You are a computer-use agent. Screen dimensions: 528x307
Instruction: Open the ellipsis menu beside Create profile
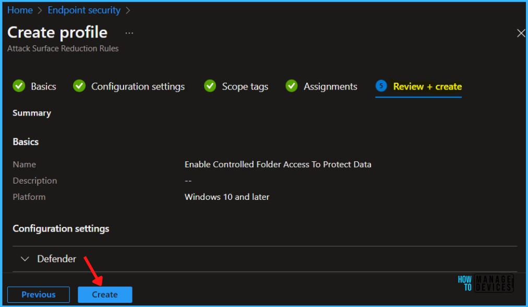[x=129, y=33]
